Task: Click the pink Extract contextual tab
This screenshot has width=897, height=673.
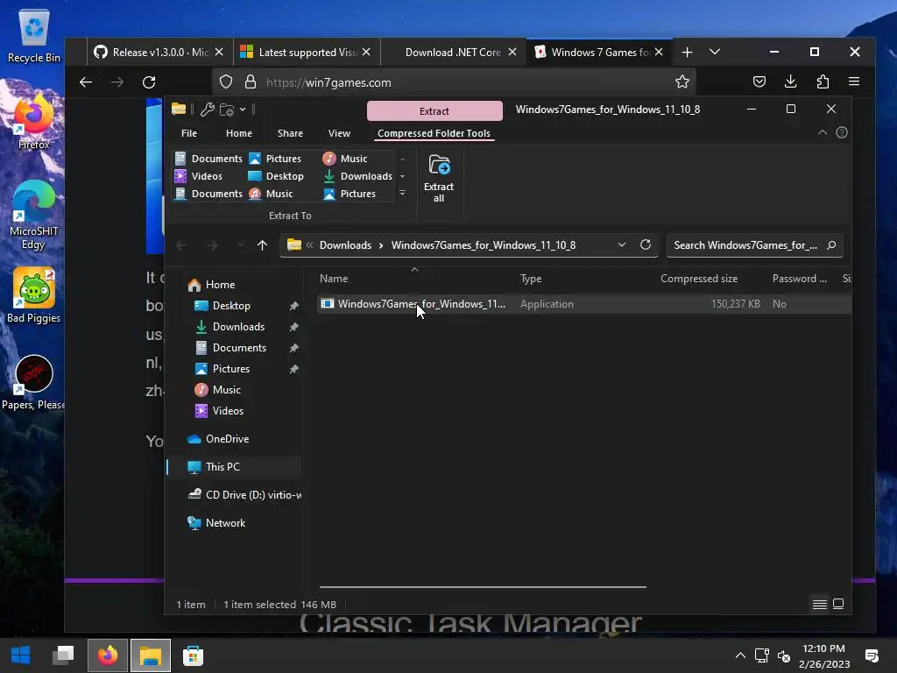Action: [x=434, y=111]
